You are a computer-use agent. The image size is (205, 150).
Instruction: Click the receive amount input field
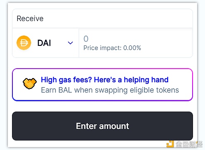tap(136, 43)
